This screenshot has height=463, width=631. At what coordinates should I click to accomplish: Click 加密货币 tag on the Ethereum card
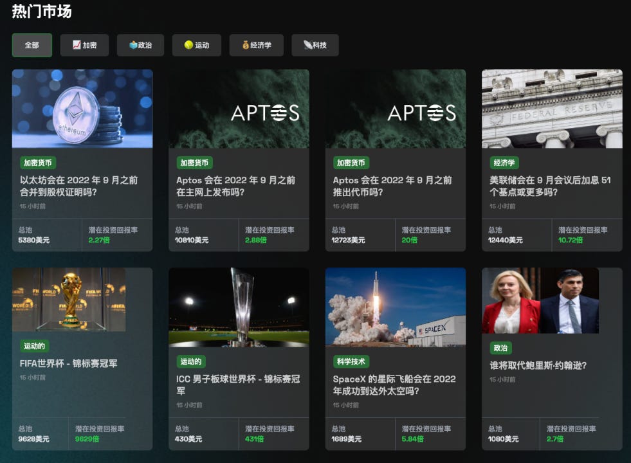click(x=38, y=163)
